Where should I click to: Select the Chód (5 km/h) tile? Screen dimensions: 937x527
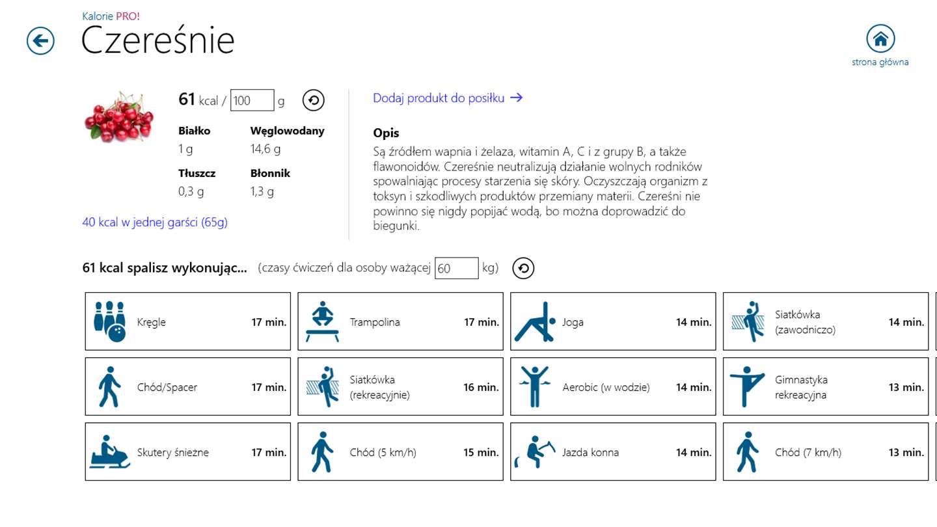click(400, 452)
